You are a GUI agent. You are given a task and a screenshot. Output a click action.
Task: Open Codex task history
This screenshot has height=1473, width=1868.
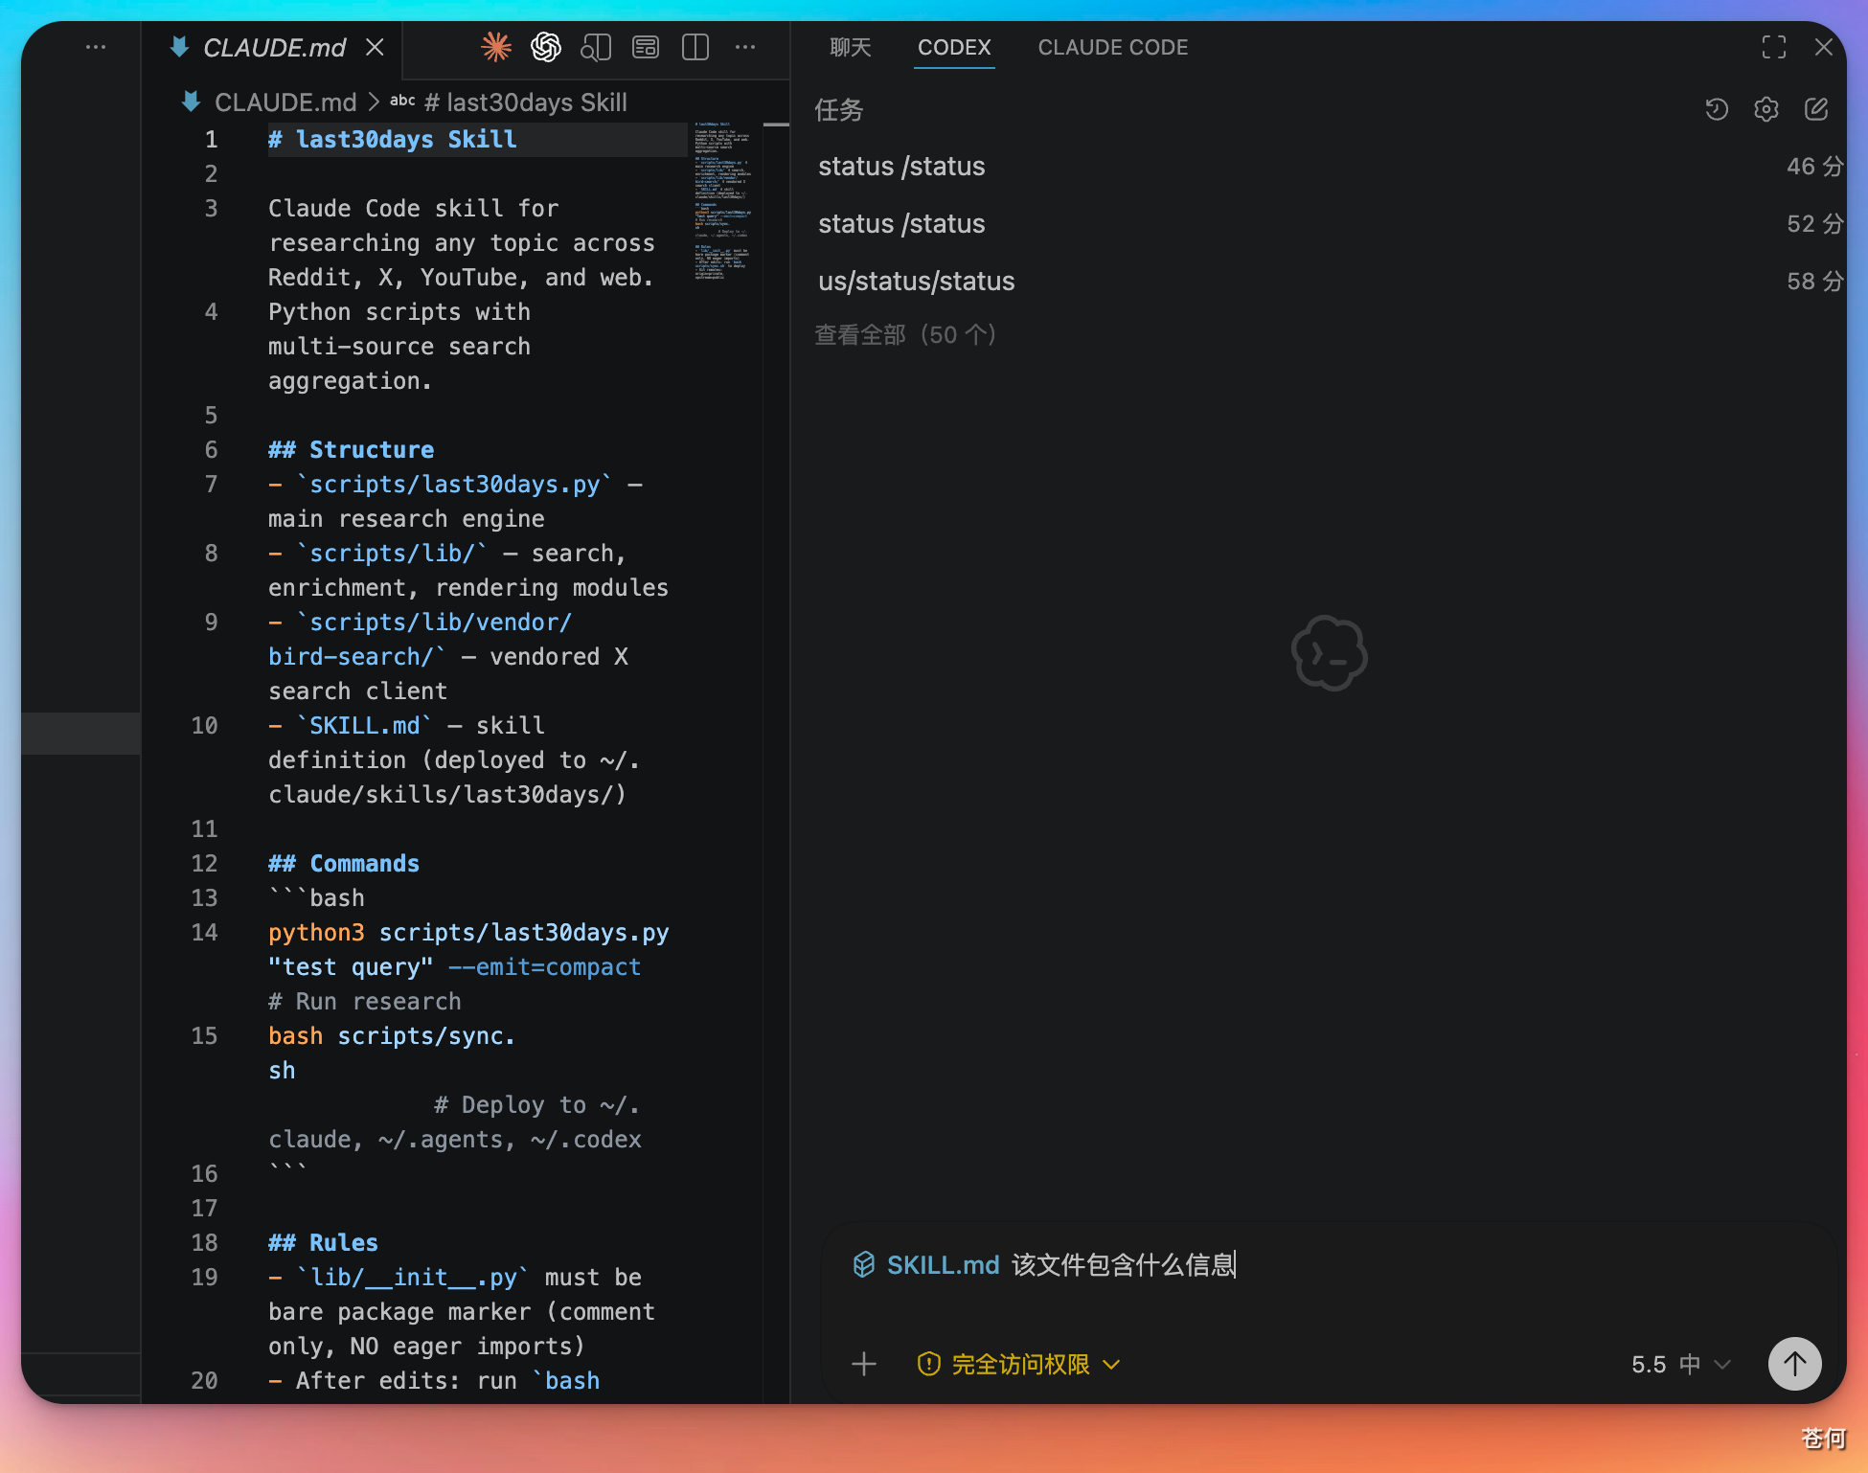click(x=1717, y=109)
